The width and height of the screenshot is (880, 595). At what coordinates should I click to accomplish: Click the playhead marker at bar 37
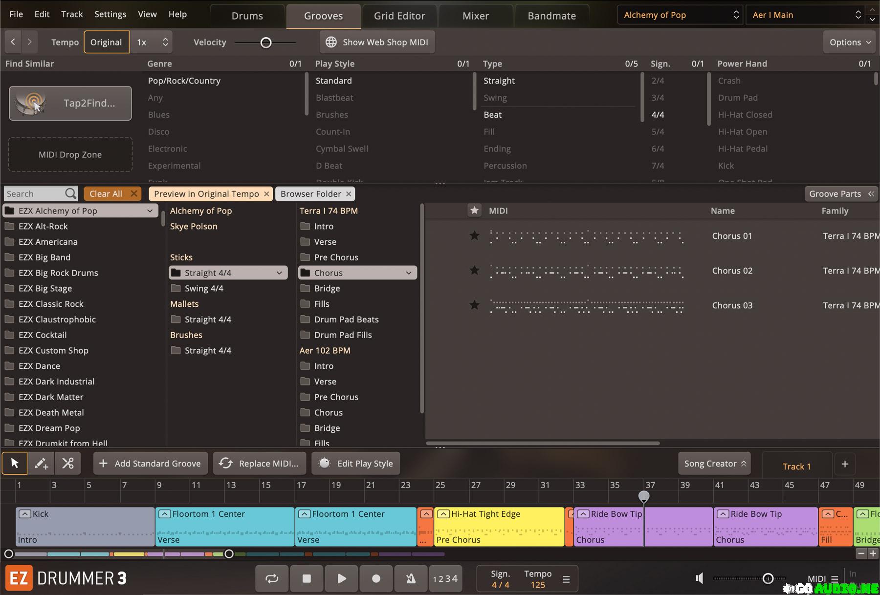[644, 496]
